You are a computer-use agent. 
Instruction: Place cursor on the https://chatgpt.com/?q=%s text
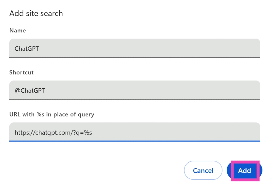tap(53, 132)
